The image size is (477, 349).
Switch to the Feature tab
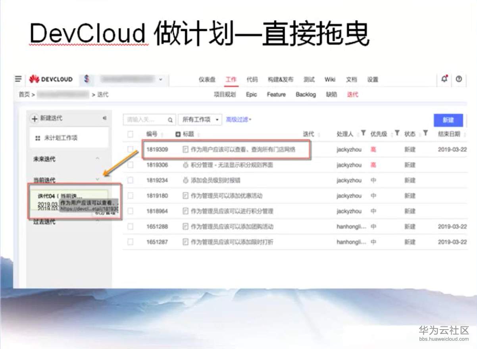(x=276, y=94)
